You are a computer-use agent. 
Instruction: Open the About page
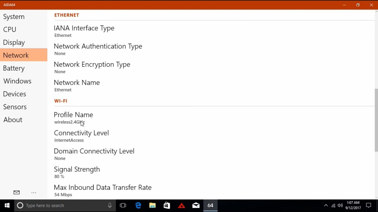[x=24, y=120]
